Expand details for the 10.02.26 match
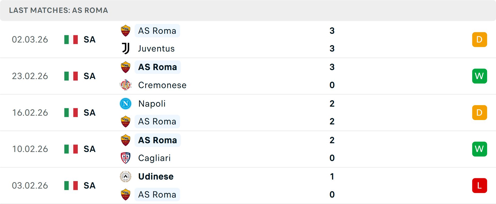496x204 pixels. [248, 149]
